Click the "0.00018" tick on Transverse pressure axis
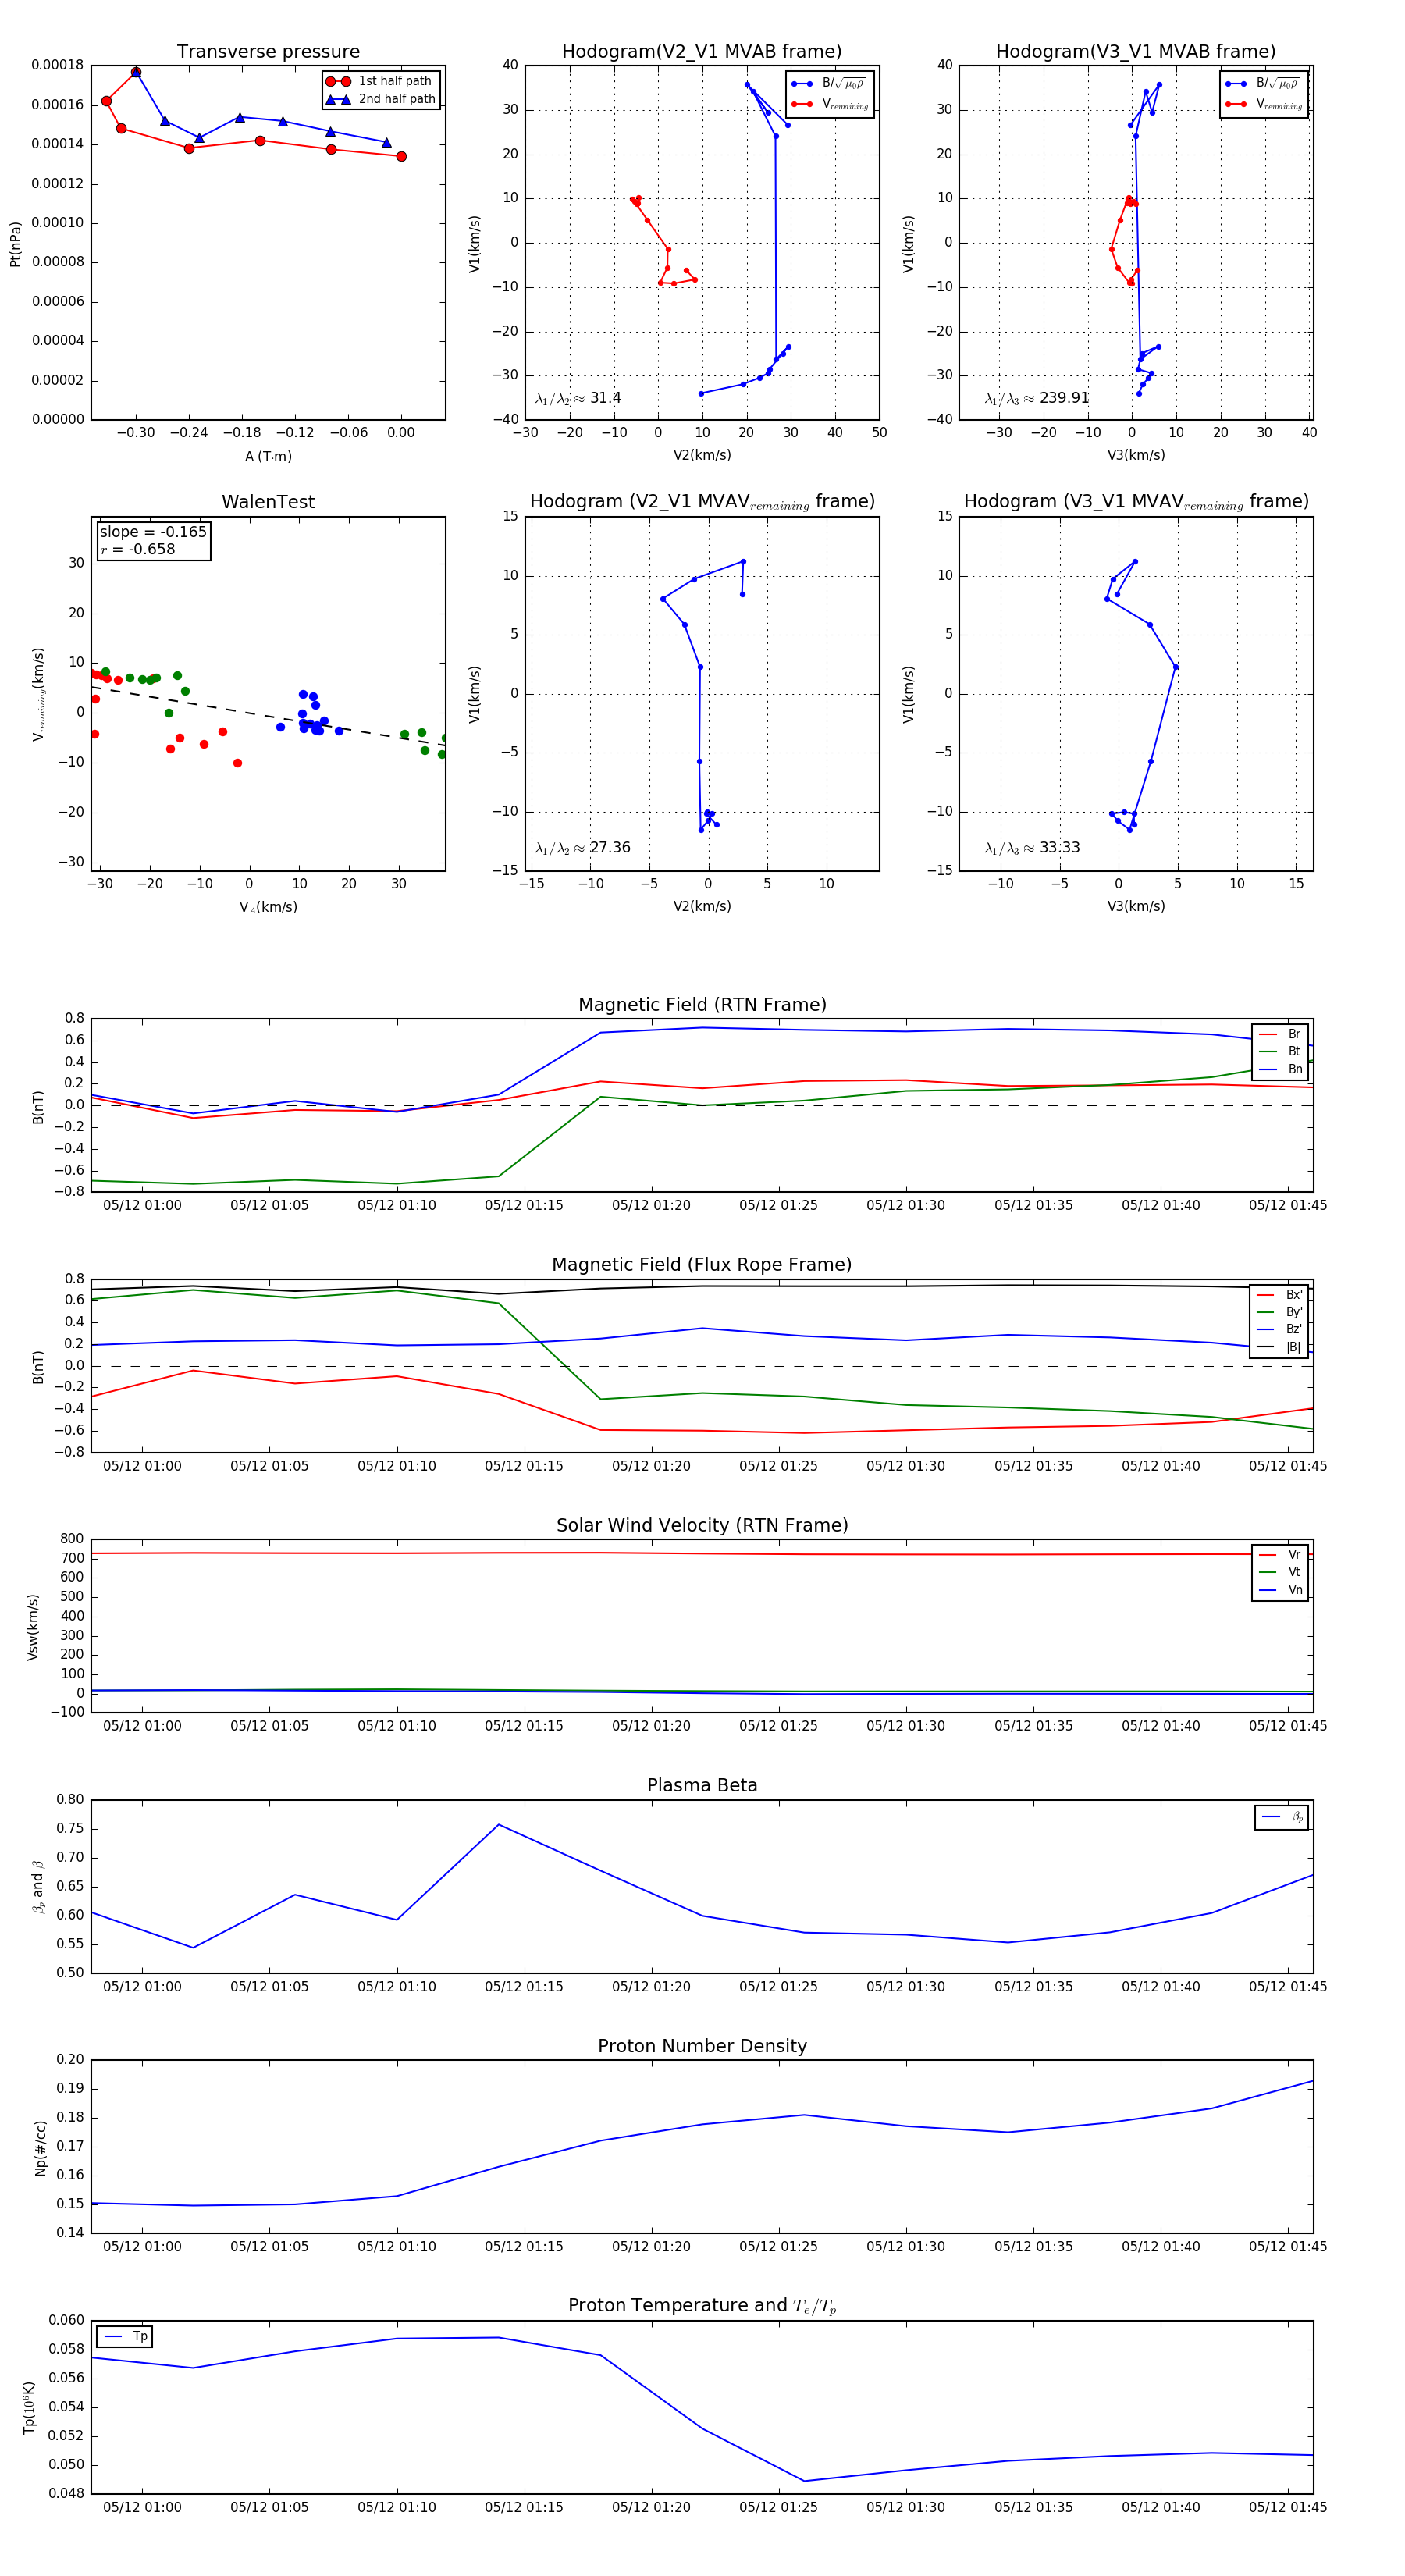 (x=58, y=65)
